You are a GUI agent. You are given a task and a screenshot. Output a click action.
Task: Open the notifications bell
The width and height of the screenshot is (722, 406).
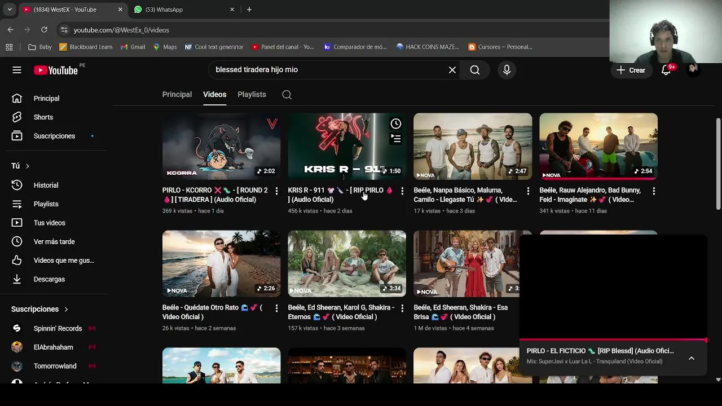click(666, 70)
